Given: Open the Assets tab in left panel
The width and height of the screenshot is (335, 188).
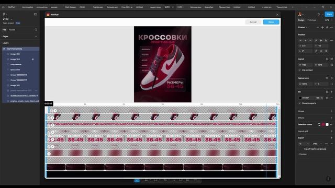Looking at the screenshot, I should (12, 30).
